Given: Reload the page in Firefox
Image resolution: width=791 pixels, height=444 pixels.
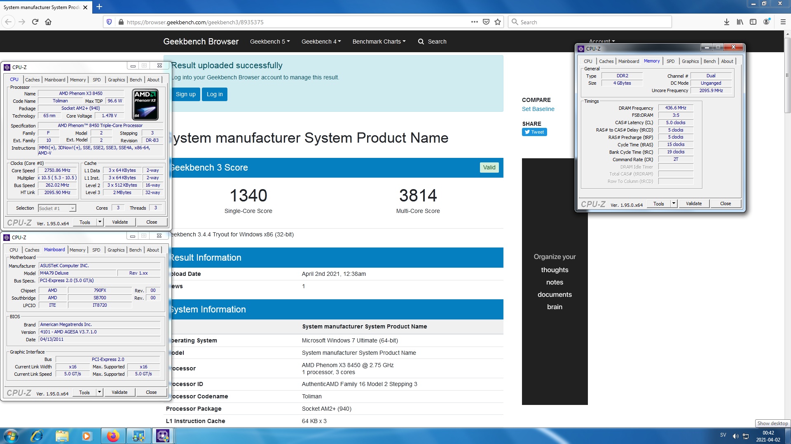Looking at the screenshot, I should (x=35, y=22).
